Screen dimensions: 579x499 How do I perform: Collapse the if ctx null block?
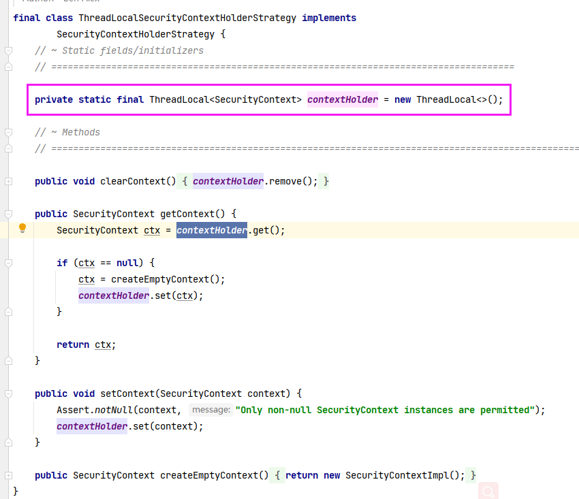click(x=8, y=263)
